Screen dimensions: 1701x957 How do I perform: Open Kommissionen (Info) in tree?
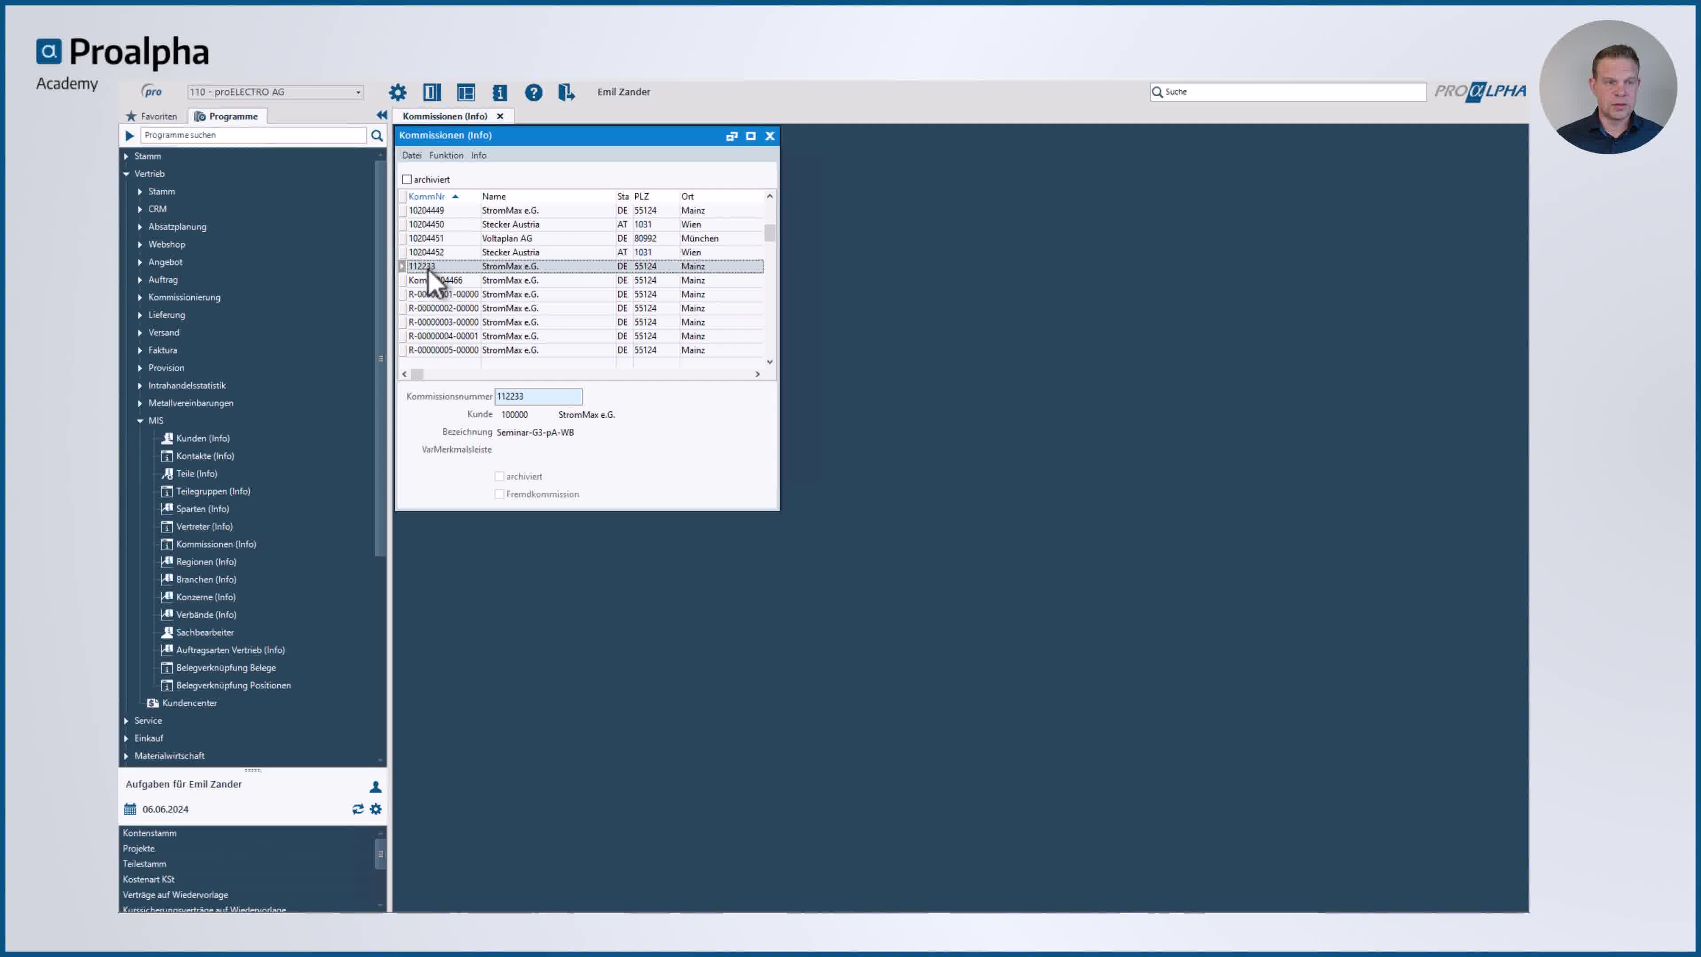pos(216,544)
